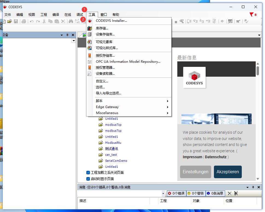Viewport: 265px width, 212px height.
Task: Open recent project SerialComDemo
Action: click(116, 161)
